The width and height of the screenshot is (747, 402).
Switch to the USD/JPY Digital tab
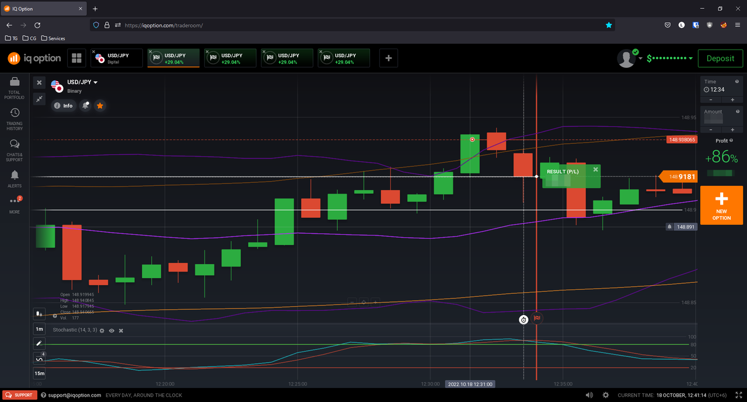[x=117, y=58]
